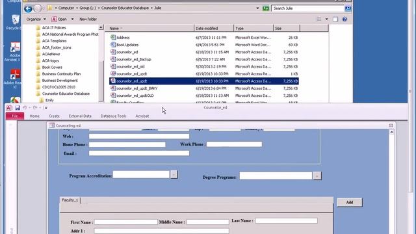Click the First Name input field
This screenshot has height=234, width=416.
pos(125,222)
